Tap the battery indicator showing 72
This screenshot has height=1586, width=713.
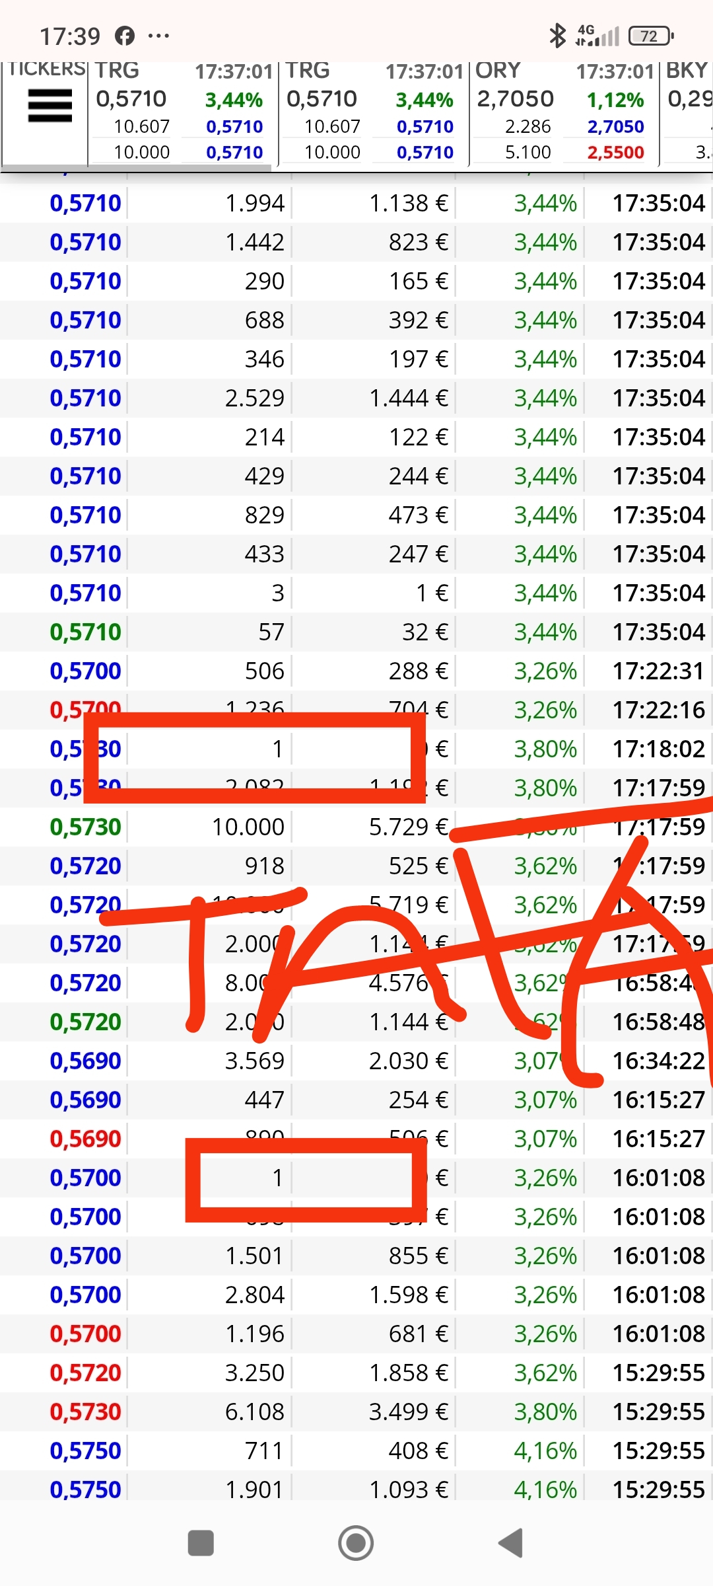(x=651, y=36)
